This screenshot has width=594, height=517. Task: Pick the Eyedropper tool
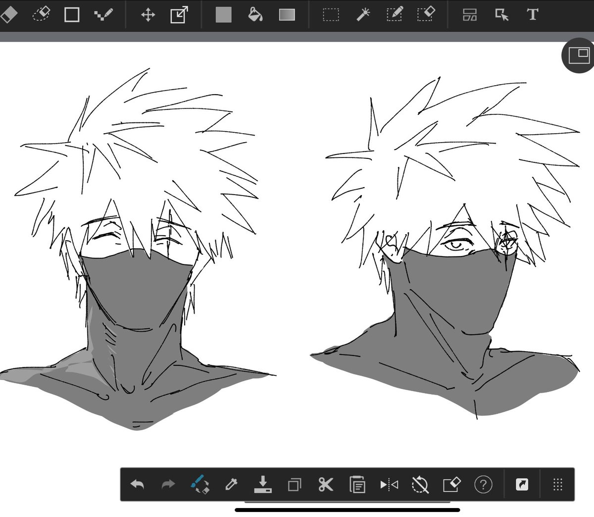(x=231, y=484)
